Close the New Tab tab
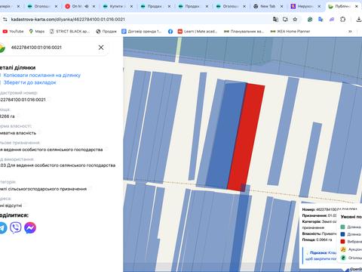Viewport: 362px width, 272px height. coord(281,7)
